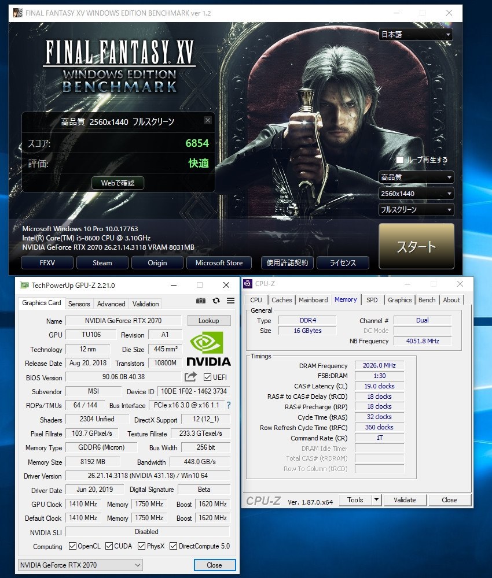Expand the CPU-Z Tools dropdown arrow
This screenshot has height=578, width=492.
(376, 500)
